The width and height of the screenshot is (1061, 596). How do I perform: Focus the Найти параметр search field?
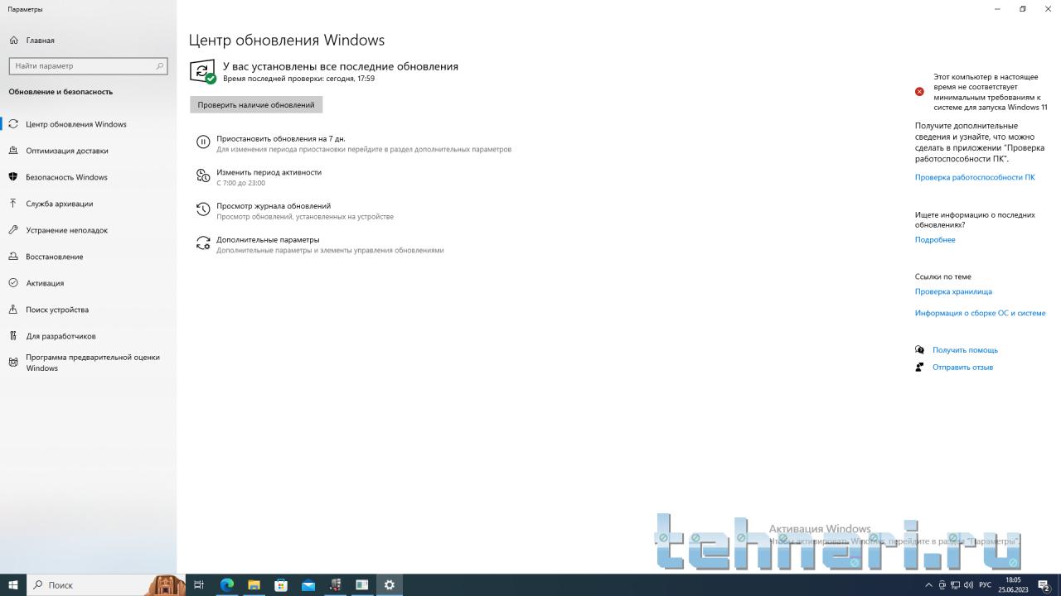click(88, 65)
